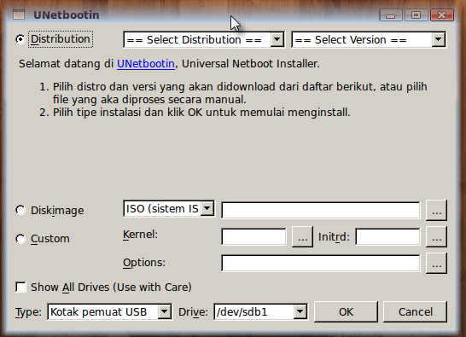Open the window menu icon in title bar

[x=19, y=15]
